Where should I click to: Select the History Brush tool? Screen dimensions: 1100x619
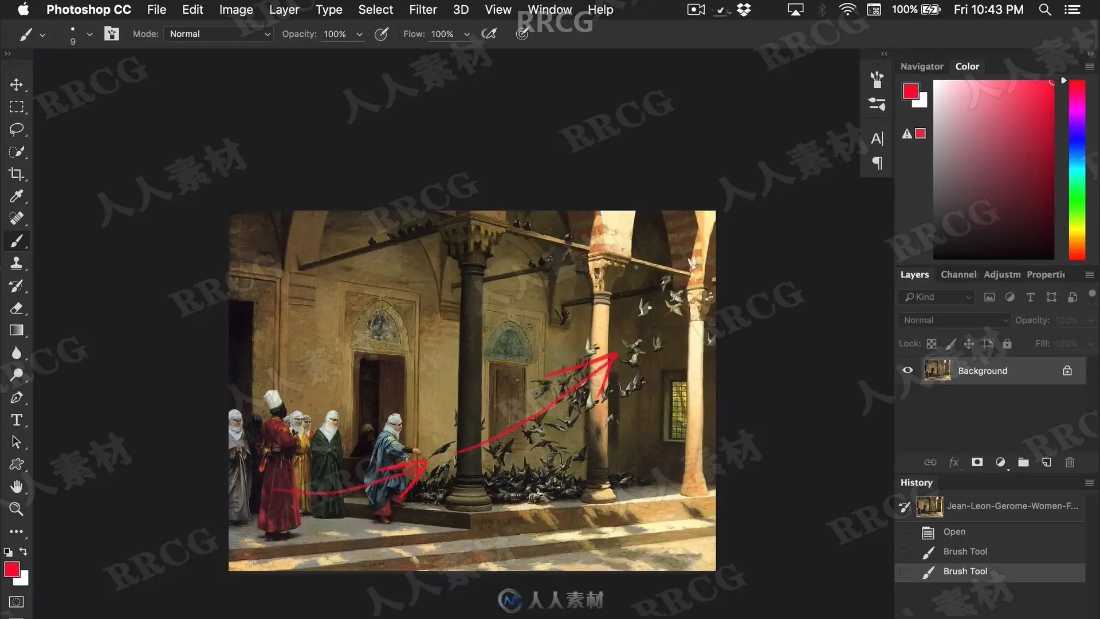click(16, 286)
